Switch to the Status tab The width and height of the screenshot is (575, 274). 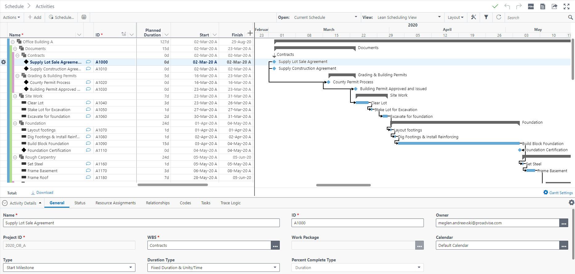pyautogui.click(x=80, y=203)
